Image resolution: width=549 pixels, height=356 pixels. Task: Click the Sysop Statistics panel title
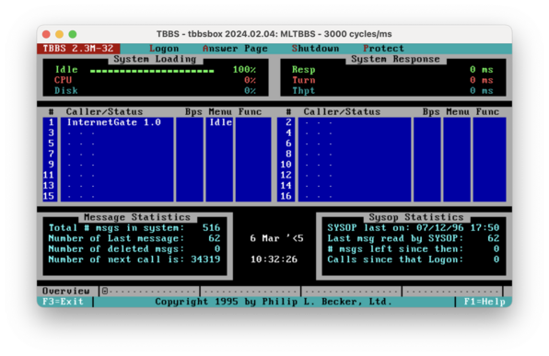[416, 217]
